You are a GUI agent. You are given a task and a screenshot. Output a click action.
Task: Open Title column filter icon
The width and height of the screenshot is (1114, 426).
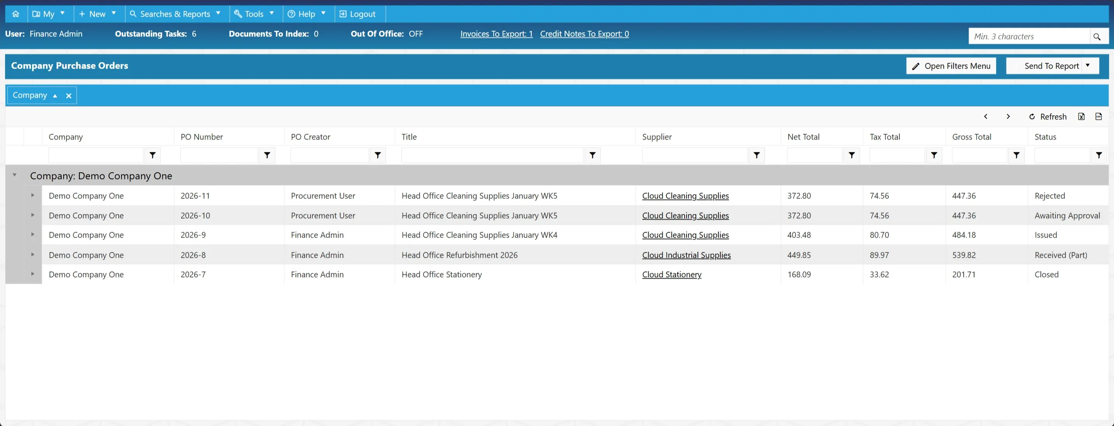592,155
